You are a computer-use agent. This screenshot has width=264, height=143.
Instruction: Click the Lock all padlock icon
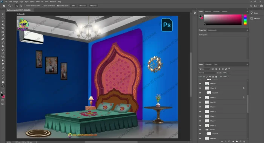click(216, 77)
